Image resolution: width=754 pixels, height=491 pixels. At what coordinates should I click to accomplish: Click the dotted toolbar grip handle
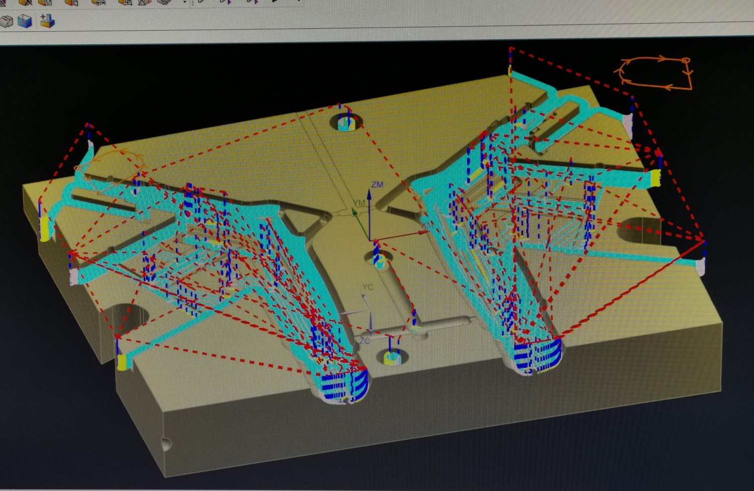click(x=193, y=3)
